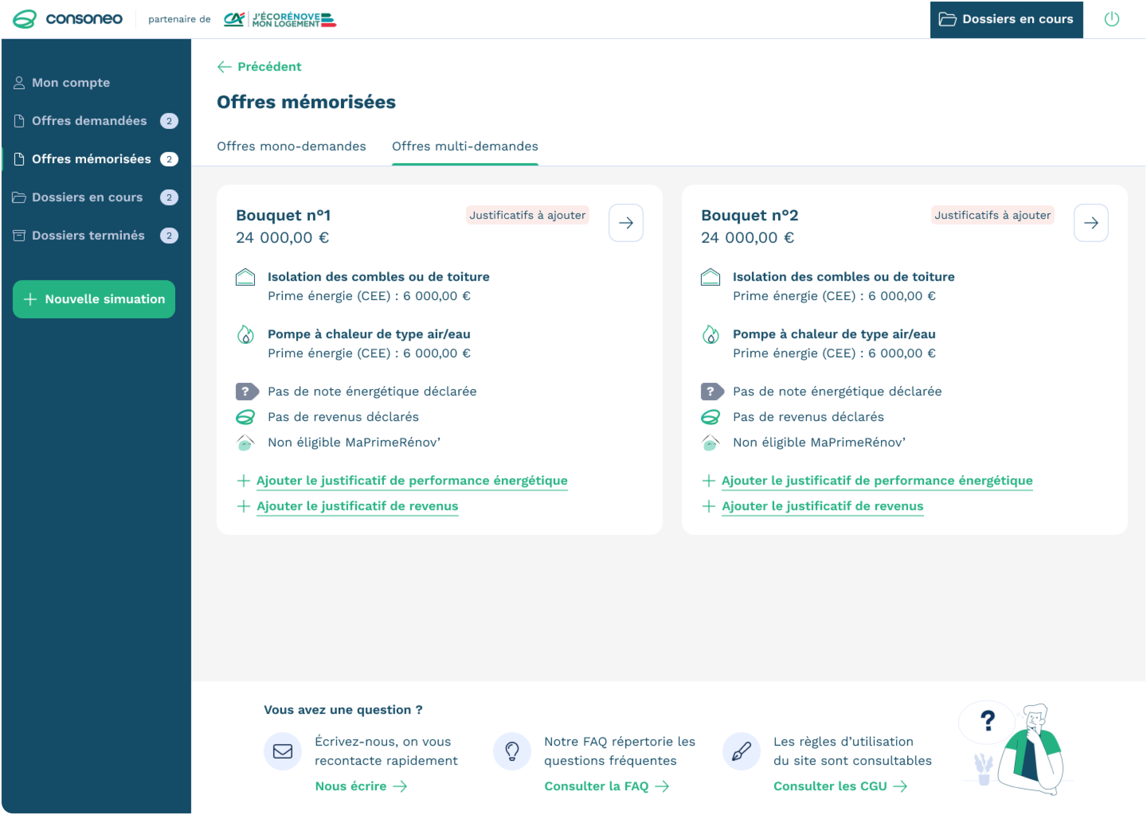Add energy performance justificatif for Bouquet n°1
This screenshot has height=815, width=1147.
pos(411,481)
